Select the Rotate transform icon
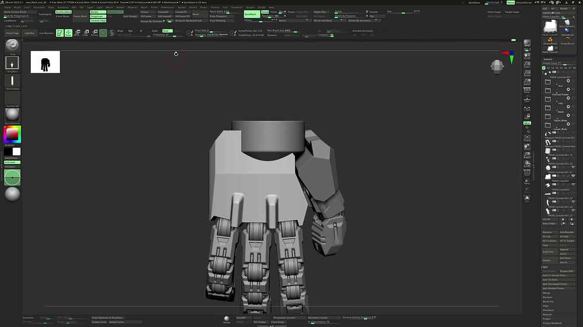 pyautogui.click(x=95, y=33)
